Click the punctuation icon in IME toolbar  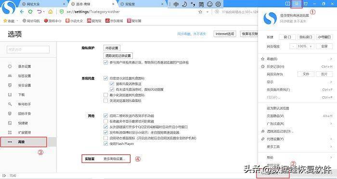(x=193, y=4)
